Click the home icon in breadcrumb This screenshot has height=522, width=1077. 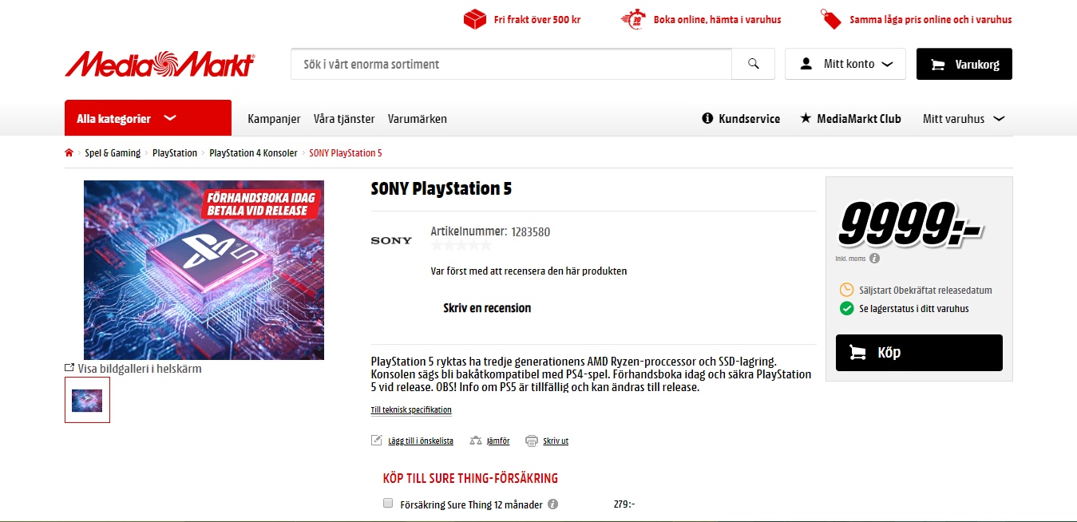(69, 153)
